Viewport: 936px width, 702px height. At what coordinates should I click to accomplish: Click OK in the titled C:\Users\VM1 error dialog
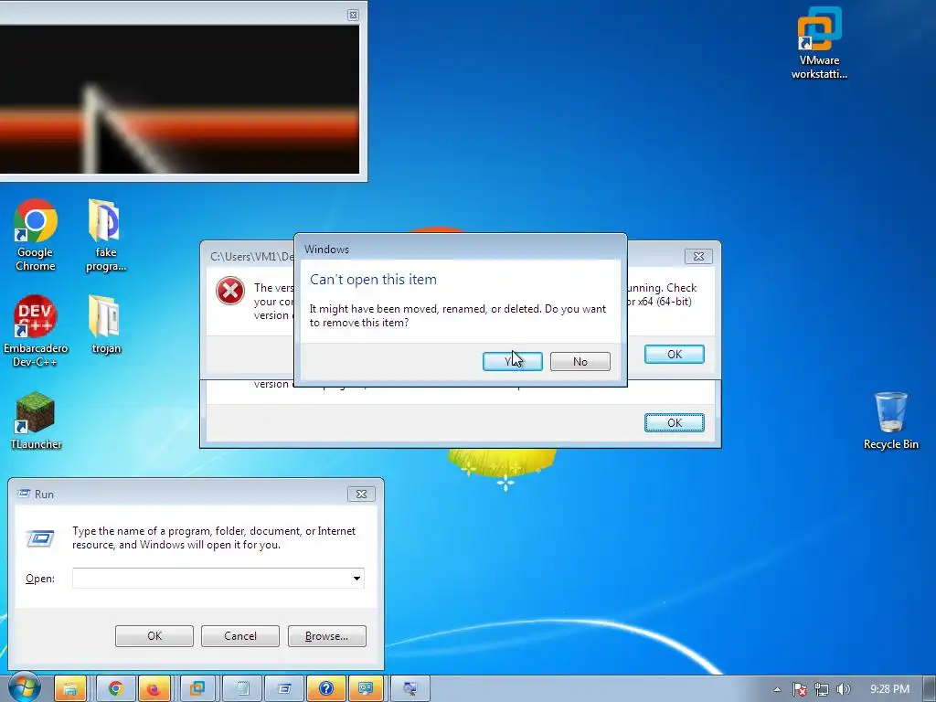click(x=674, y=354)
